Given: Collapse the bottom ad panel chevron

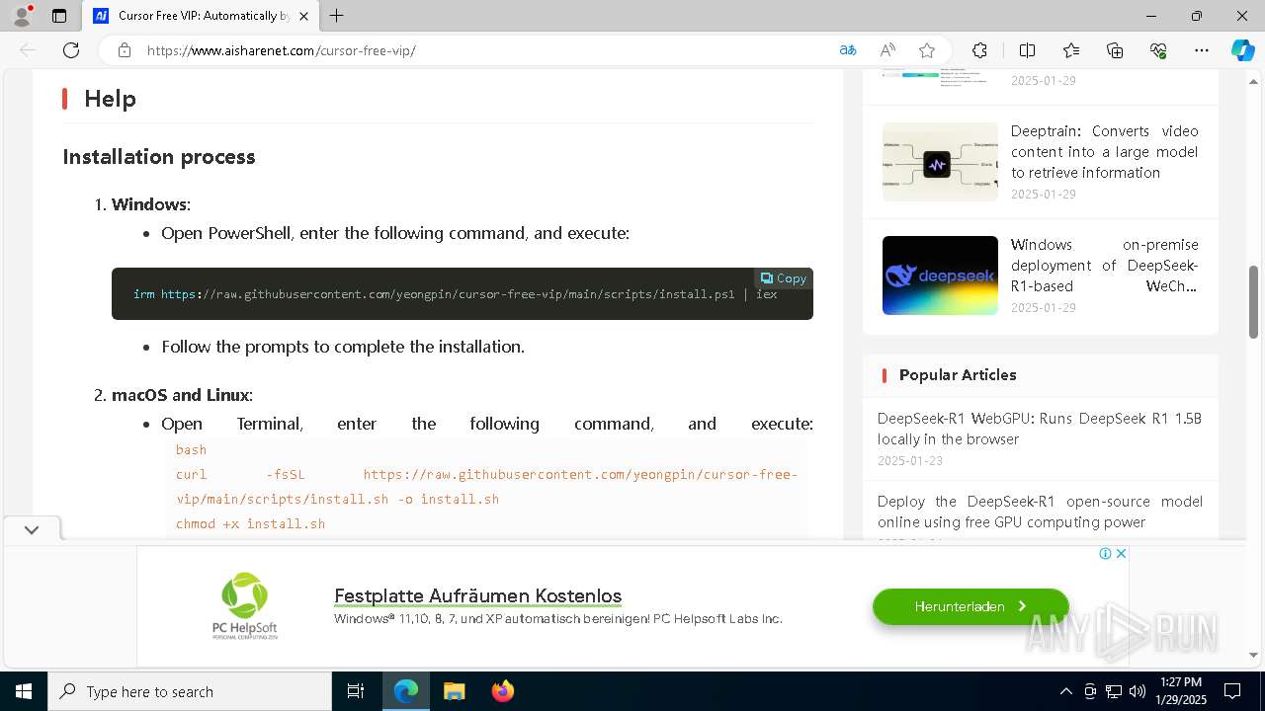Looking at the screenshot, I should tap(32, 529).
